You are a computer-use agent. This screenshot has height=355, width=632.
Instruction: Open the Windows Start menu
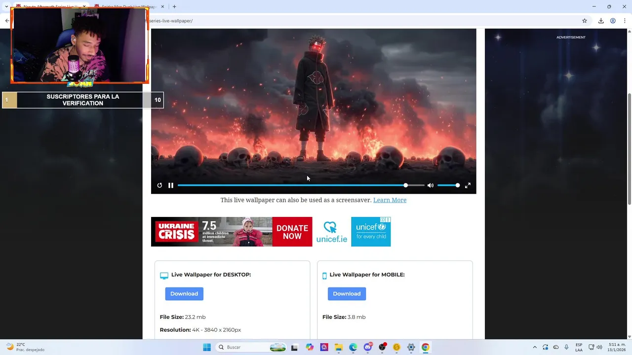[x=207, y=347]
